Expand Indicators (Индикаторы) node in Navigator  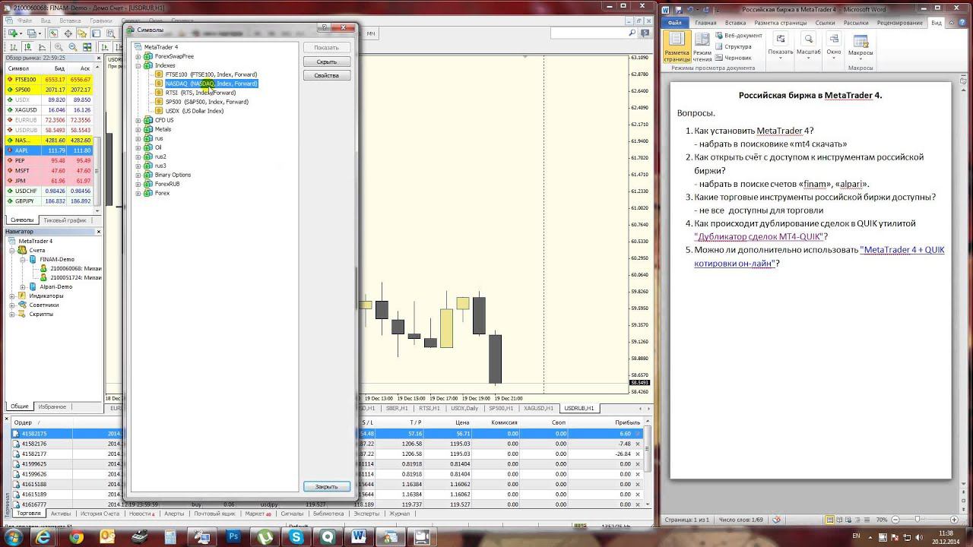point(12,296)
